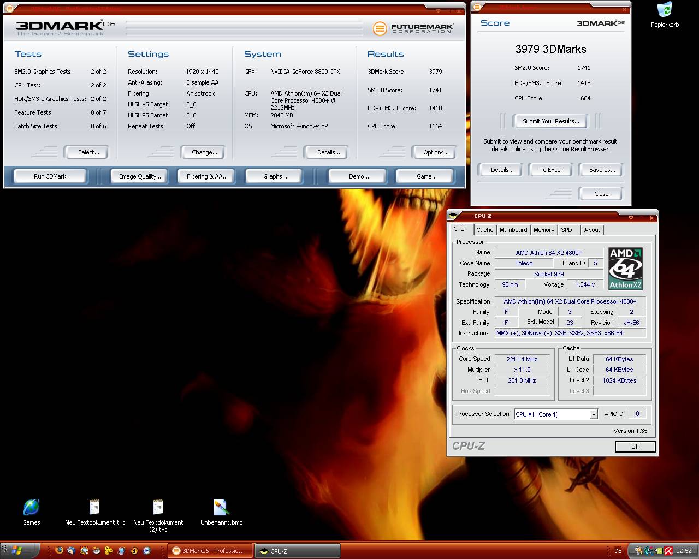Expand the Processor Selection dropdown
The image size is (699, 559).
[594, 415]
